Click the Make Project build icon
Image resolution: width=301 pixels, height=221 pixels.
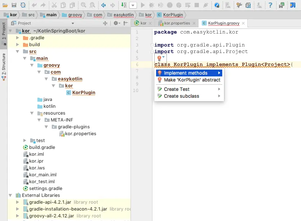(124, 5)
